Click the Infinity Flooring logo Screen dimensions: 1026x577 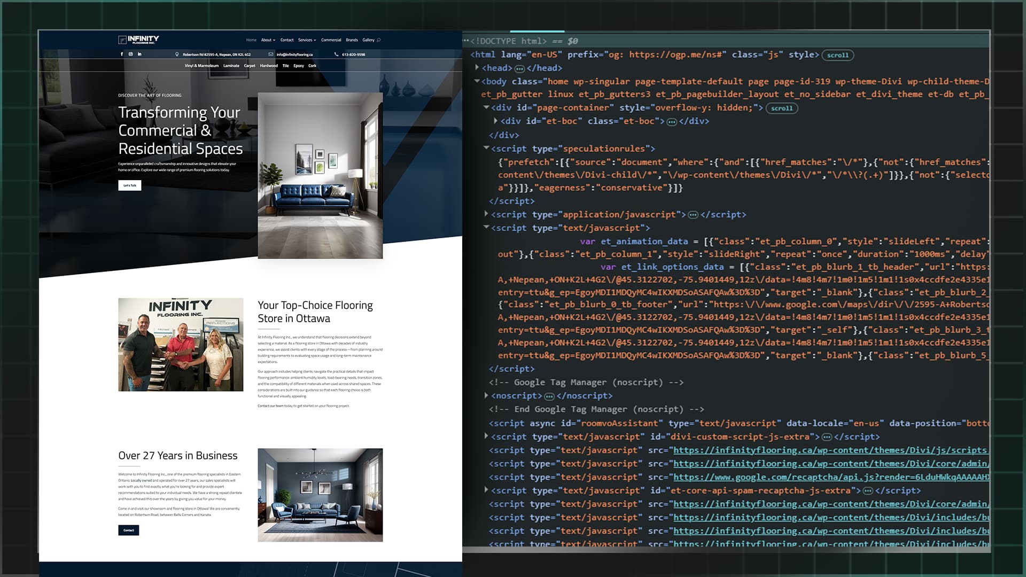[x=138, y=40]
